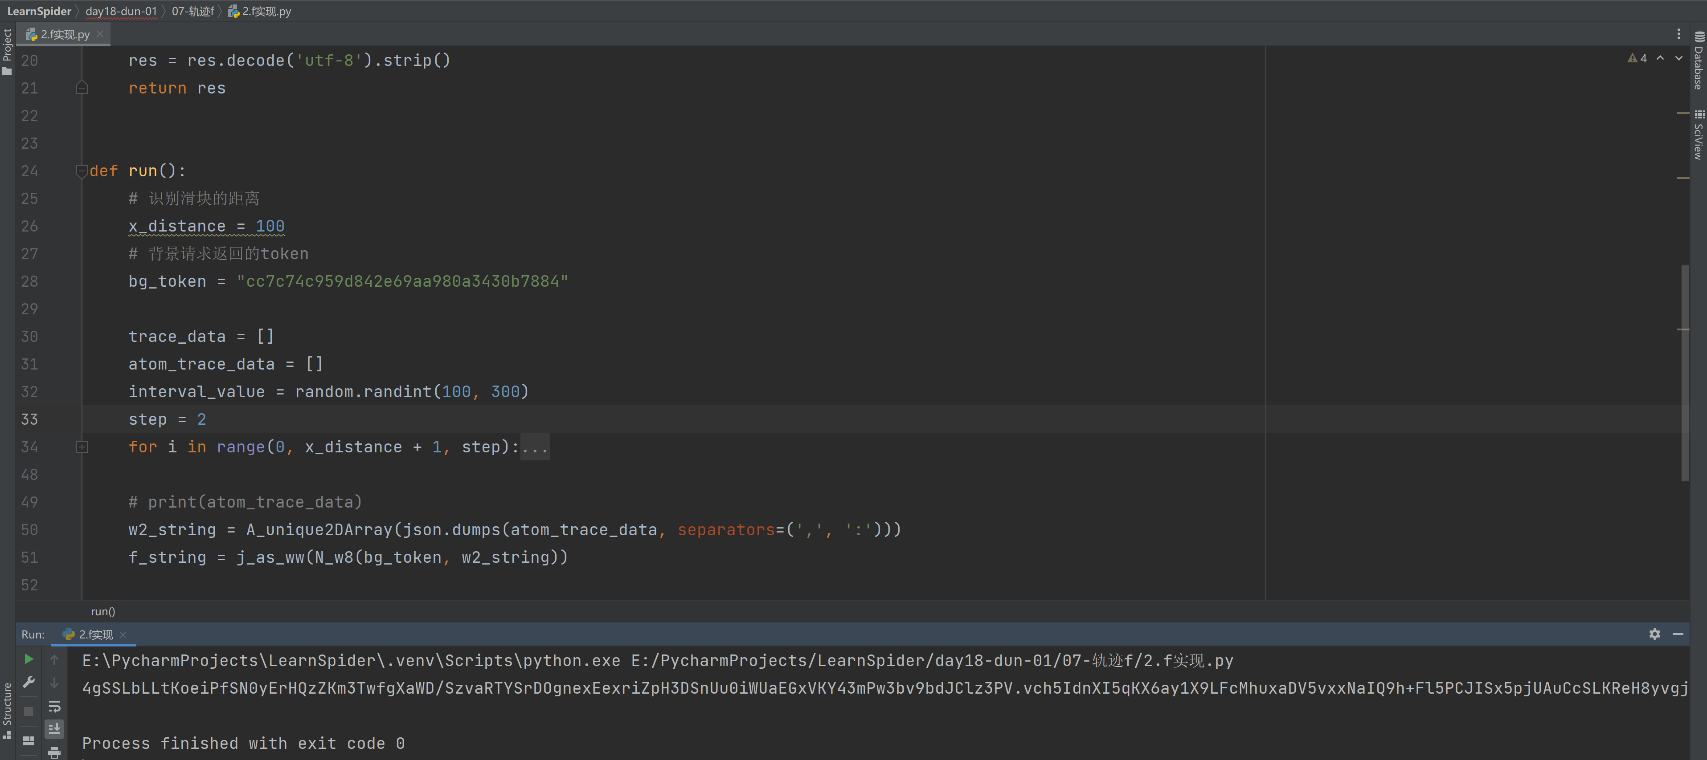Click the comment 识别滑块的距离
This screenshot has width=1707, height=760.
click(193, 199)
